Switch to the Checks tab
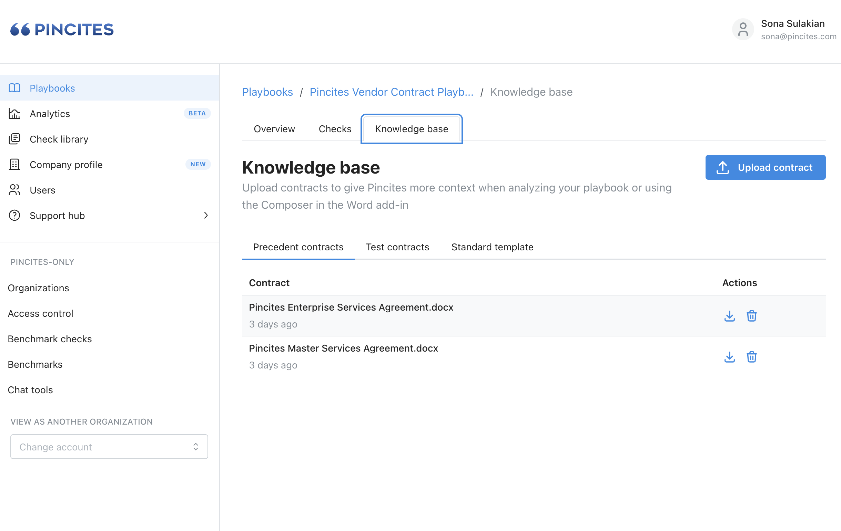Image resolution: width=841 pixels, height=531 pixels. (x=335, y=129)
